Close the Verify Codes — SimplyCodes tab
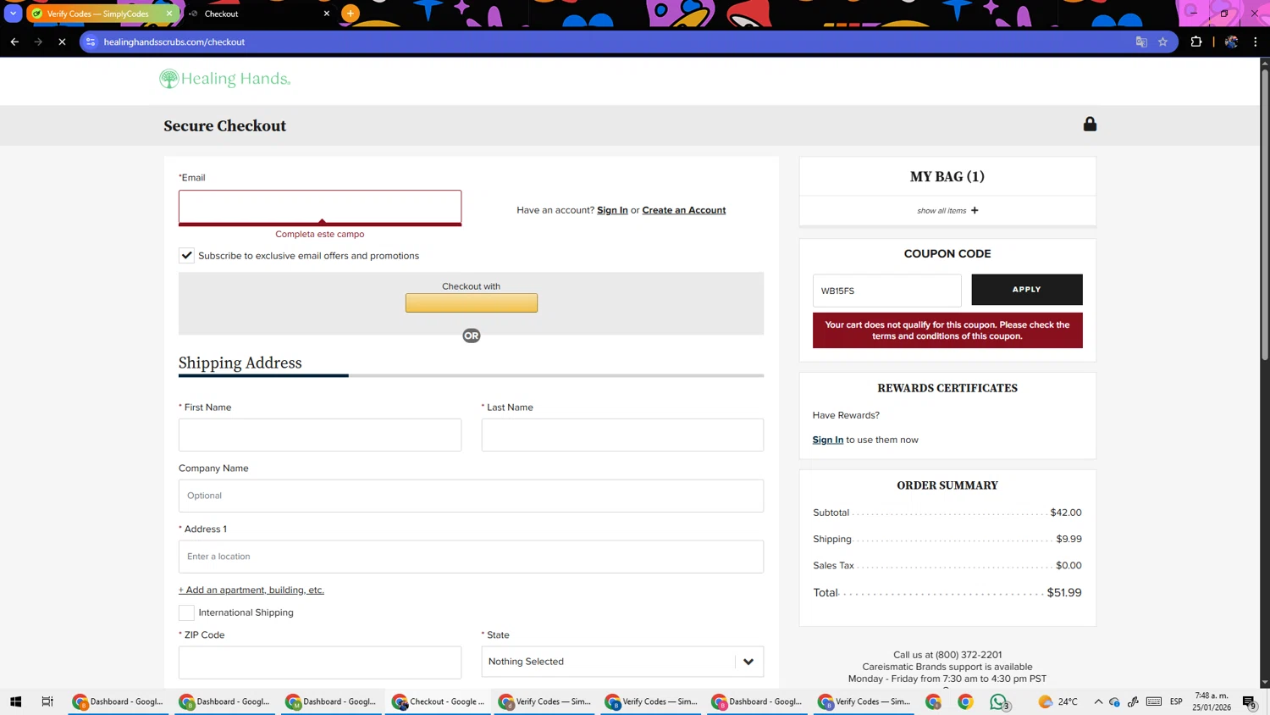Viewport: 1270px width, 715px height. pos(169,14)
